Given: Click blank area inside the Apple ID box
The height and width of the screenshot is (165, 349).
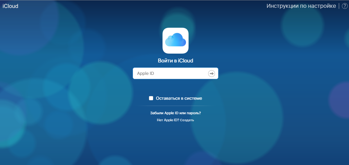Looking at the screenshot, I should click(x=182, y=74).
